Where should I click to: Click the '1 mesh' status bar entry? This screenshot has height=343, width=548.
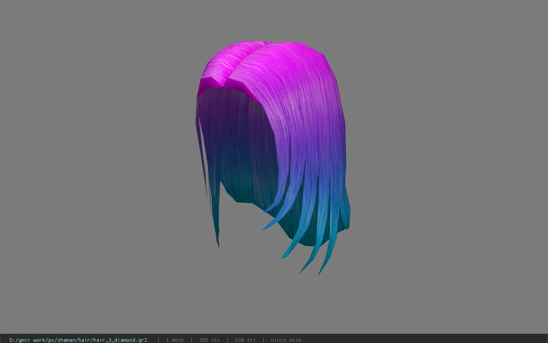click(175, 340)
